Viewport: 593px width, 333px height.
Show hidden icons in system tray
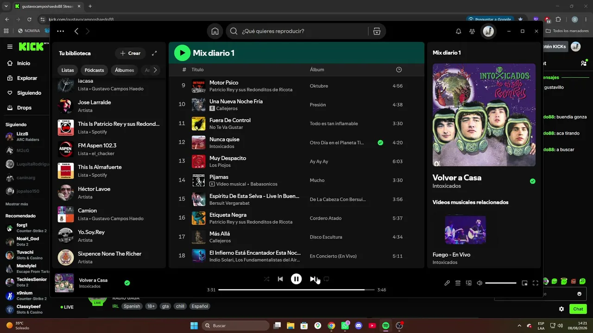(519, 326)
